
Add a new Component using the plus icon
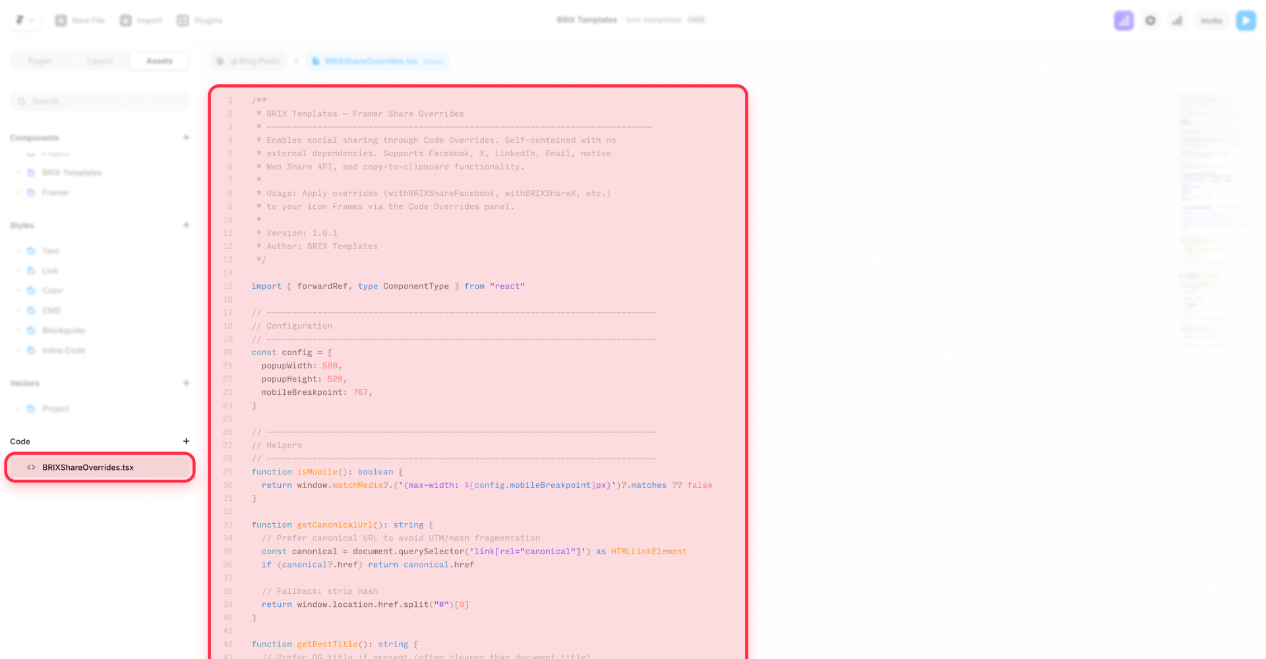tap(187, 137)
